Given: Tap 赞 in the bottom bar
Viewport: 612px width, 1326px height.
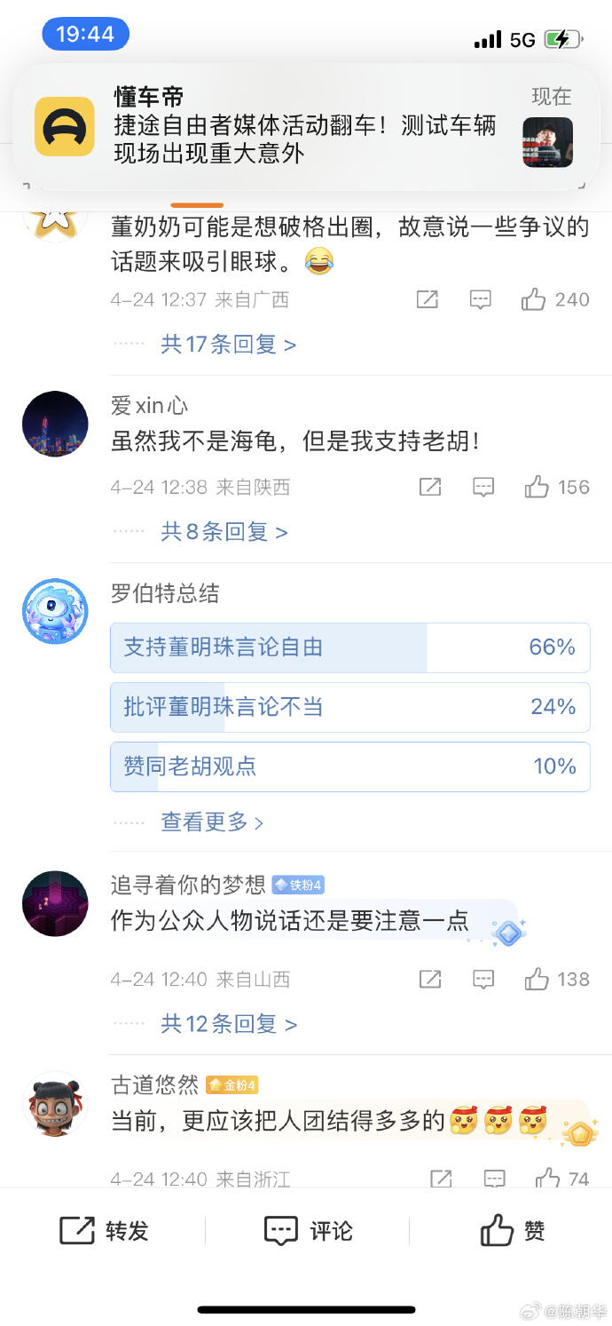Looking at the screenshot, I should point(511,1231).
